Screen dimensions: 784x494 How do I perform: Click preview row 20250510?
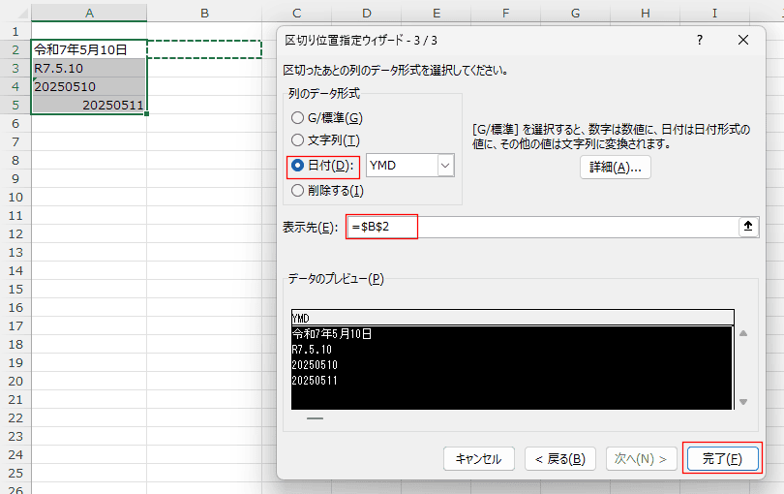(511, 365)
